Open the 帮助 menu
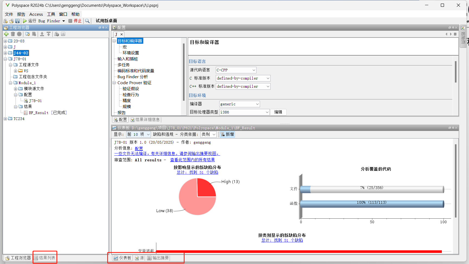469x264 pixels. coord(75,14)
